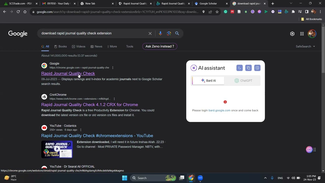Open the Rapid Journal Quality Check result
The height and width of the screenshot is (183, 325).
pyautogui.click(x=68, y=73)
